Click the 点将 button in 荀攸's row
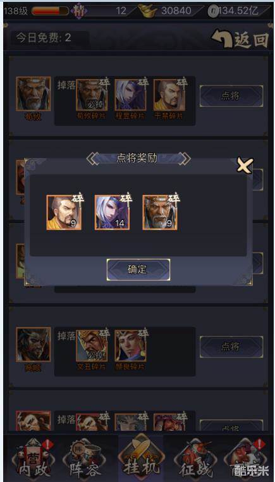 (x=231, y=96)
